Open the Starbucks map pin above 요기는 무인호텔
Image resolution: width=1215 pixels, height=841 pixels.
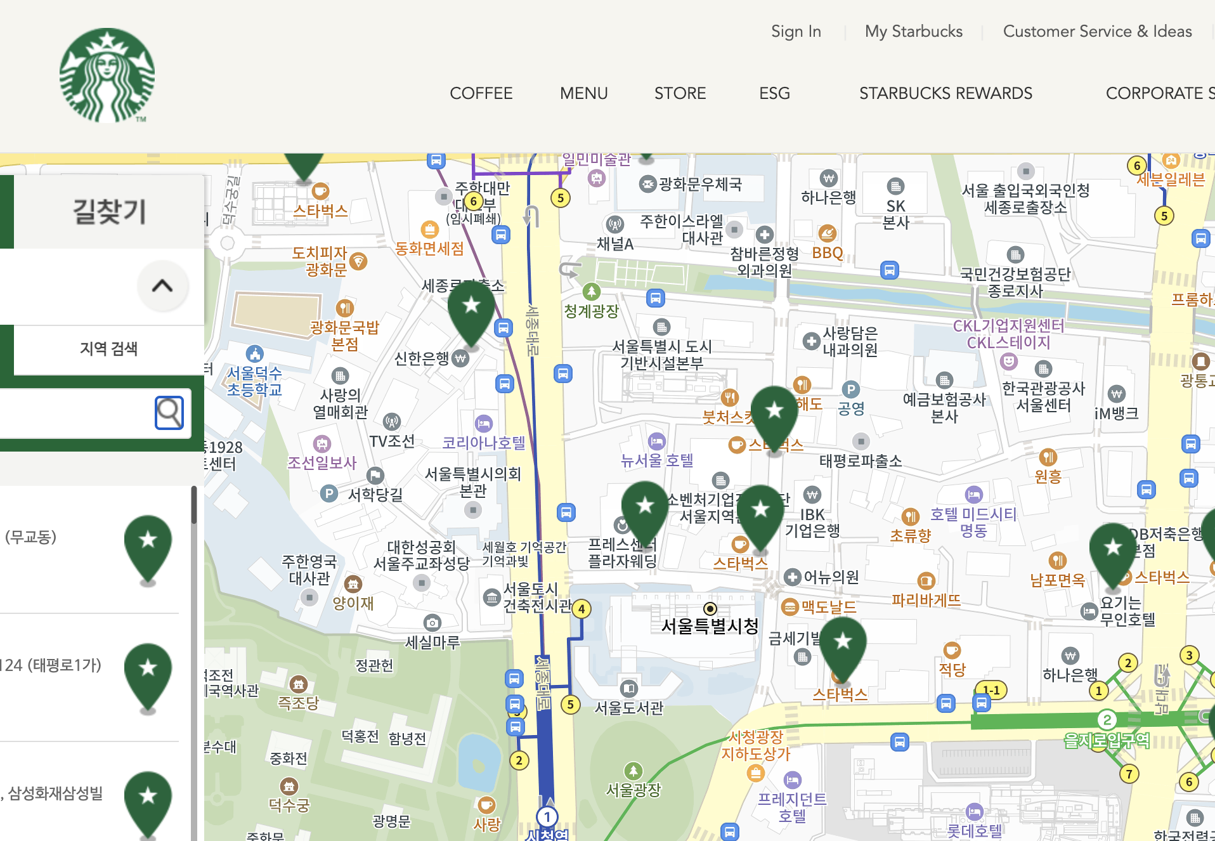1113,557
